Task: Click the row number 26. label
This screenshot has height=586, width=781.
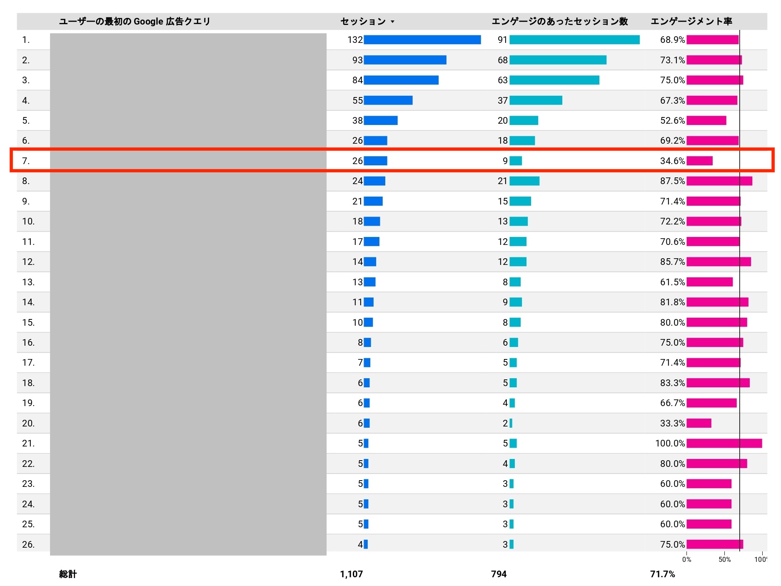Action: pos(28,545)
